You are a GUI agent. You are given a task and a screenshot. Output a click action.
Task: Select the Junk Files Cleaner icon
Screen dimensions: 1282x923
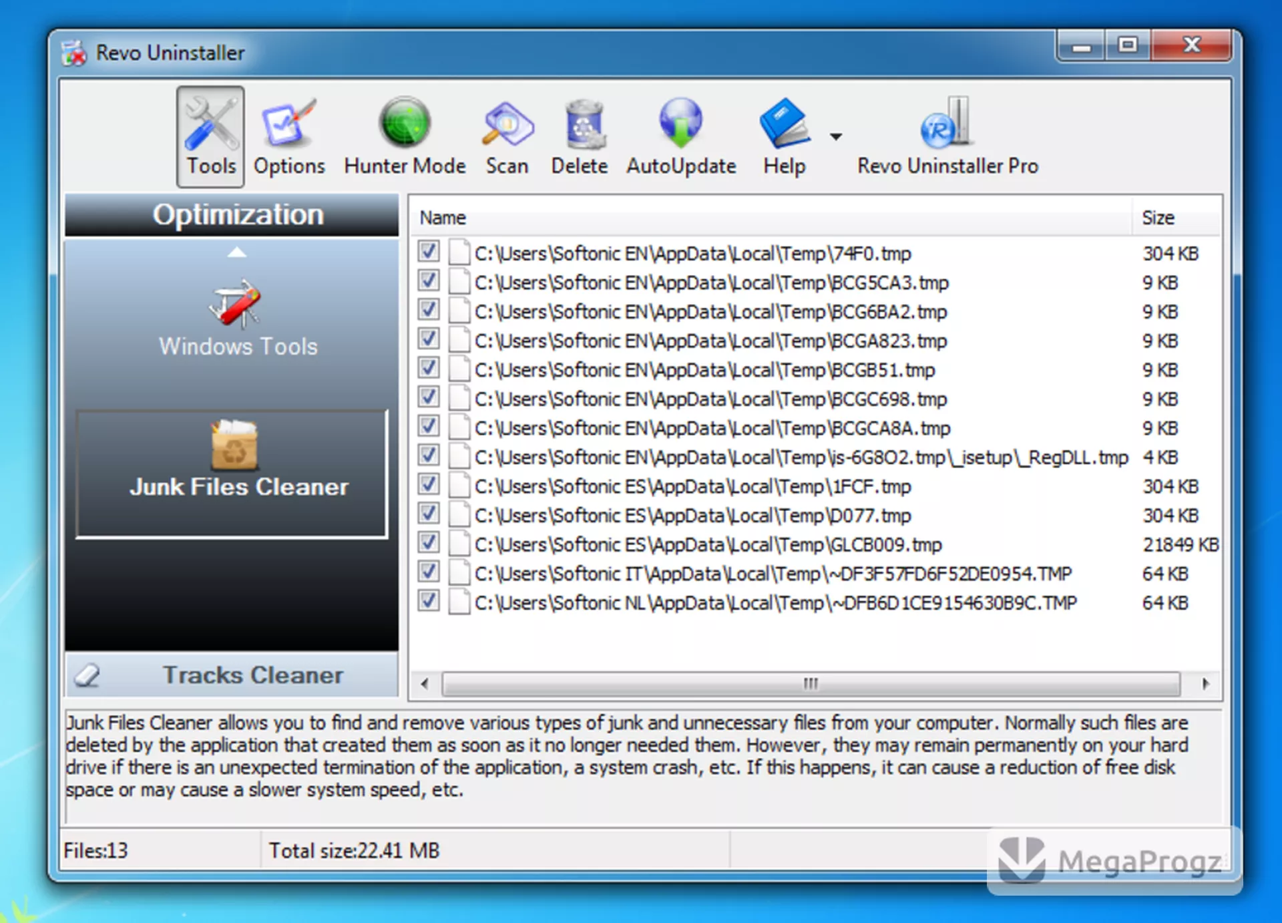[x=234, y=445]
